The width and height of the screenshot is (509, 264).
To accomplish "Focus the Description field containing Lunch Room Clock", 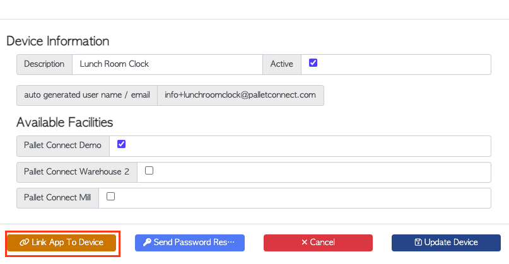I will tap(167, 64).
